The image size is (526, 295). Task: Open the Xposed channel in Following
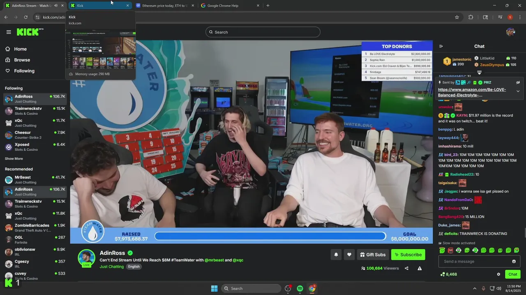click(35, 147)
